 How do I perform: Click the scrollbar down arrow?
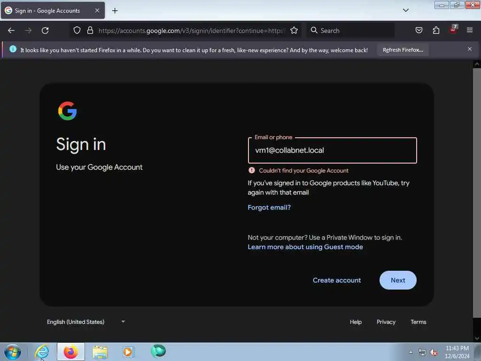[x=477, y=338]
